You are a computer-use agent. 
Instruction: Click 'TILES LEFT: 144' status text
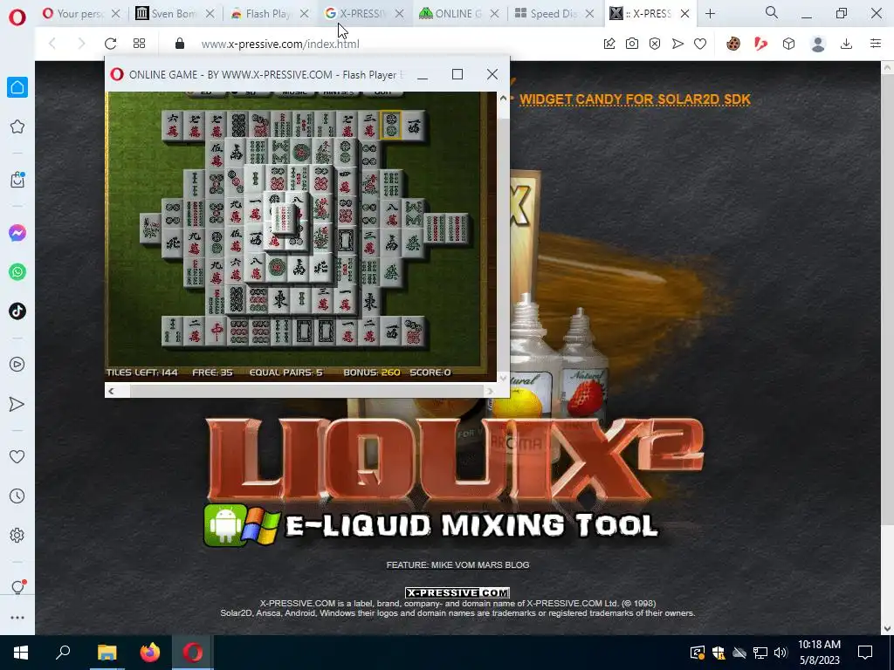pyautogui.click(x=142, y=372)
